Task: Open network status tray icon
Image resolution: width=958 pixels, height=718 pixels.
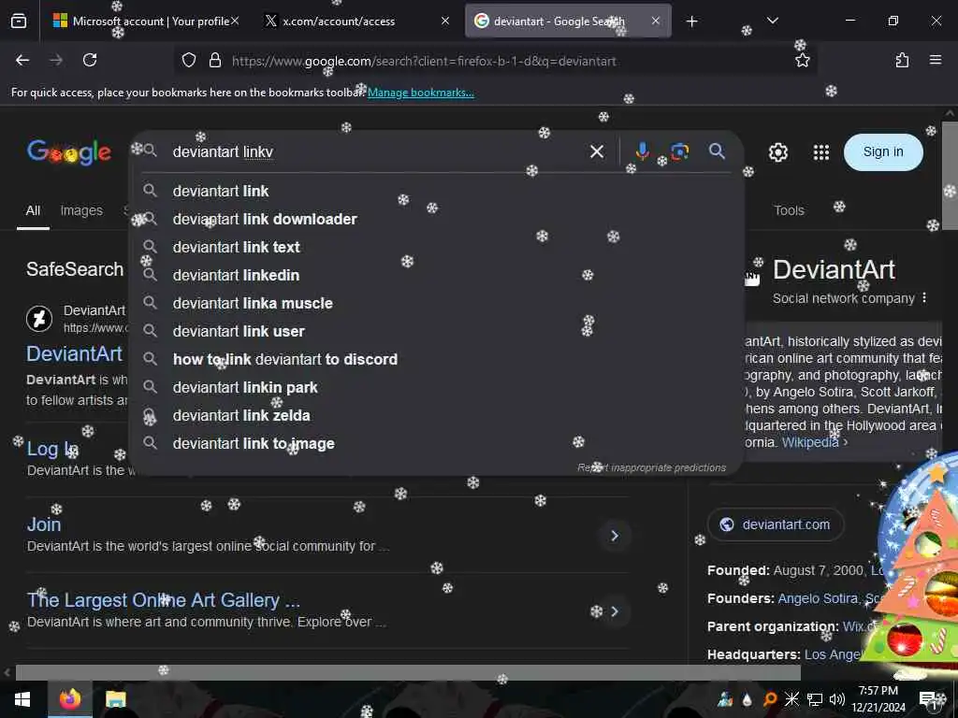Action: click(x=815, y=699)
